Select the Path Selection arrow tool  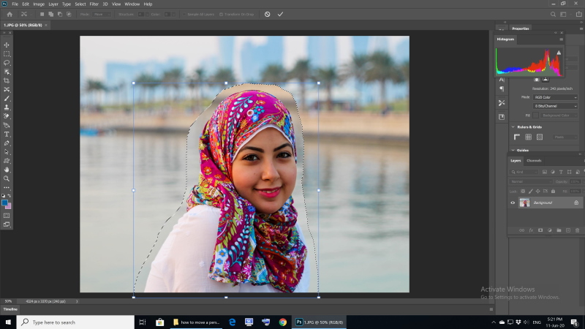pos(7,152)
